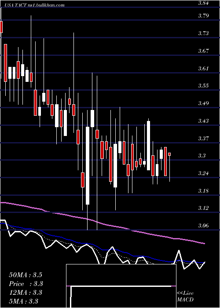
Task: Click the '<<Live MACD' label
Action: click(x=185, y=297)
